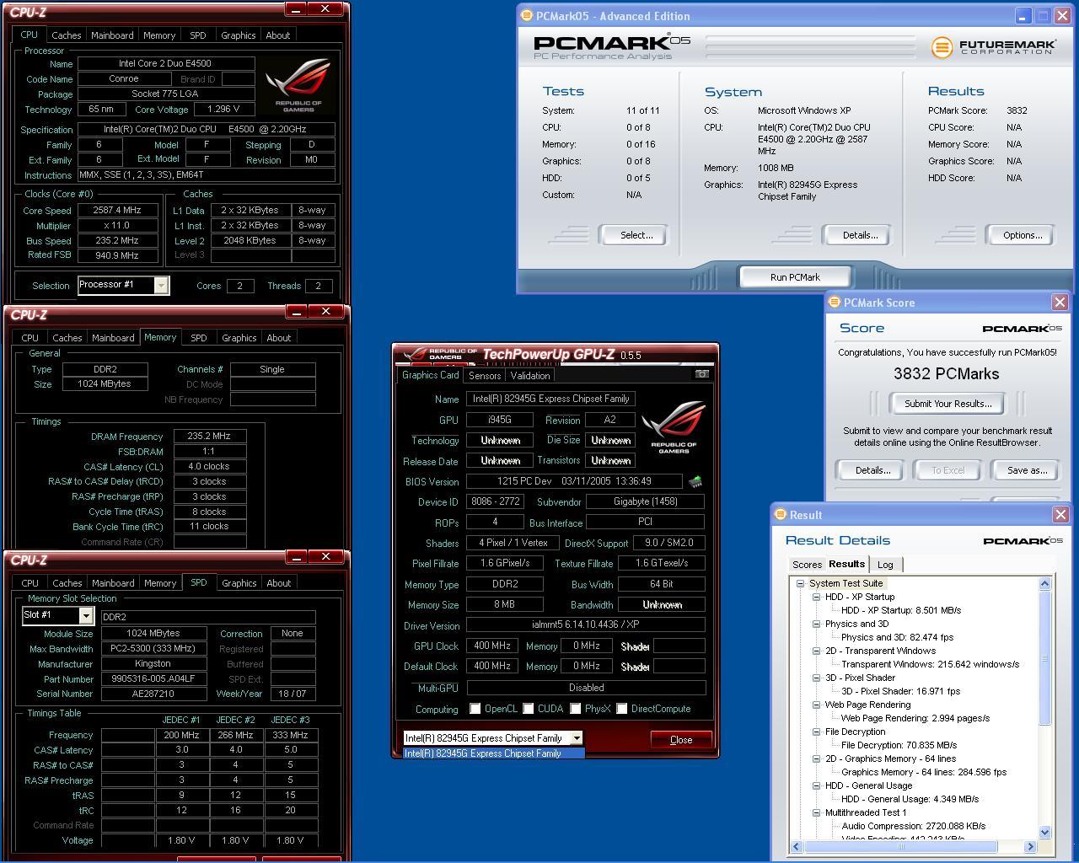Collapse the File Decryption node
This screenshot has height=863, width=1079.
pyautogui.click(x=816, y=732)
